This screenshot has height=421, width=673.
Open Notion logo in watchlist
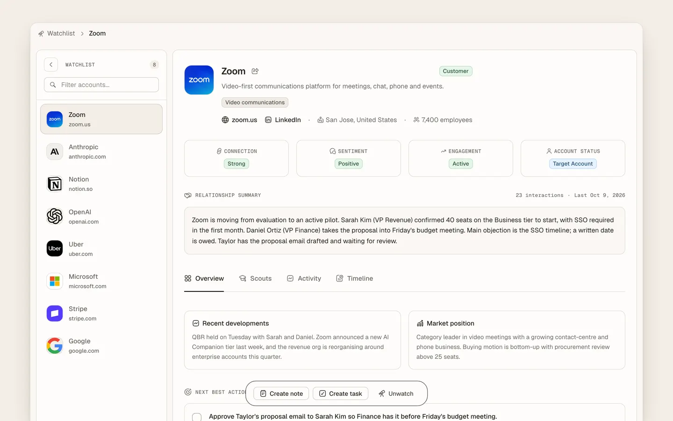(x=55, y=184)
